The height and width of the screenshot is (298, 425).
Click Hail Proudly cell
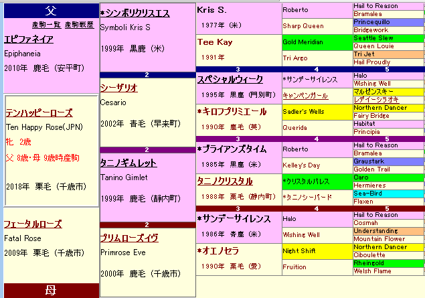pyautogui.click(x=388, y=62)
